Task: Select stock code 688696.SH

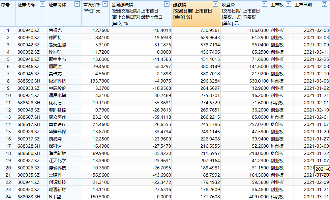Action: [x=29, y=81]
